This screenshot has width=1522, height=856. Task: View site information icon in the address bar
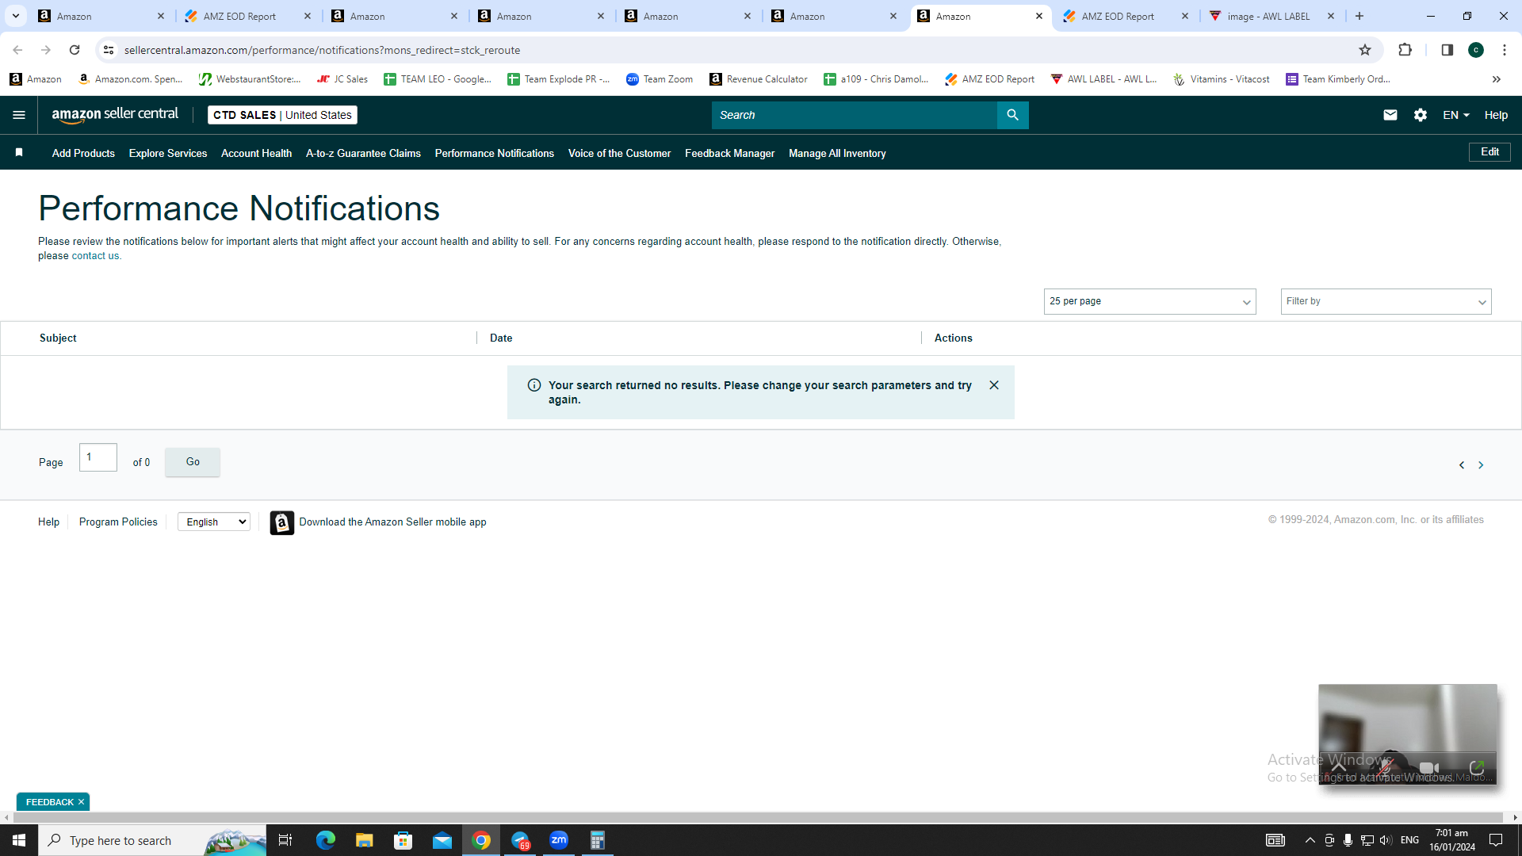[x=109, y=50]
